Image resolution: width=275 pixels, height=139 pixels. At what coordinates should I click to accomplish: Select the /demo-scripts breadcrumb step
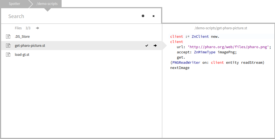[47, 4]
